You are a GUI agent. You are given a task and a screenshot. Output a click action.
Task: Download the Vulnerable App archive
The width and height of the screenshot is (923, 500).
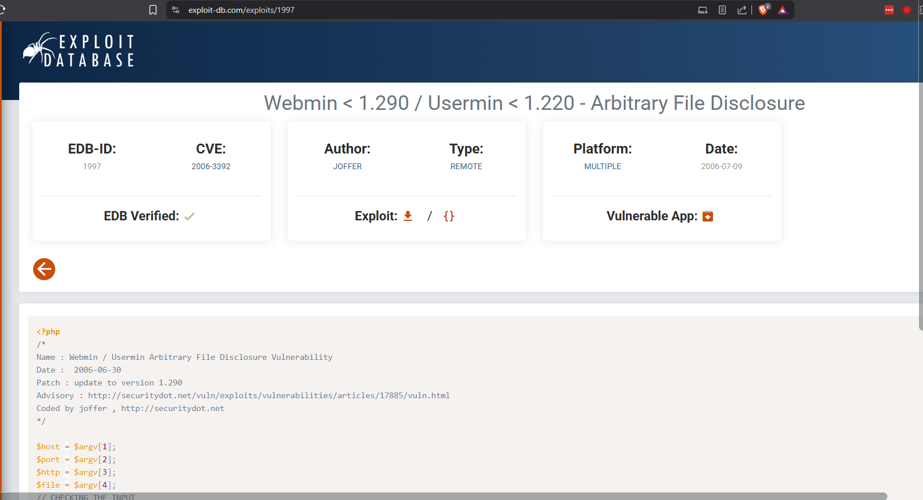pos(707,216)
